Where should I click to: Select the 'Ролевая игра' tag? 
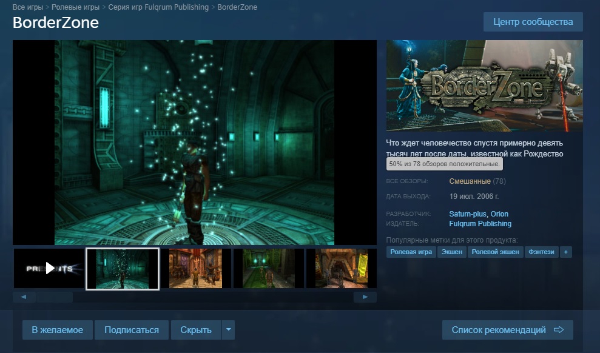tap(411, 252)
